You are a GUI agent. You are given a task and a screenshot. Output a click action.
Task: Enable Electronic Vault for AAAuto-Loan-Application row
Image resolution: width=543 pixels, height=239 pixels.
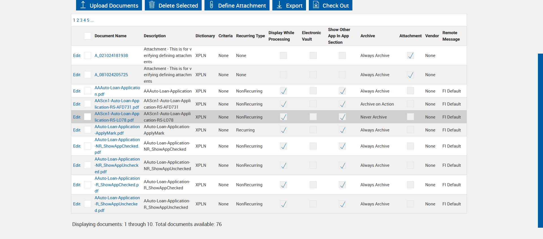pos(313,91)
